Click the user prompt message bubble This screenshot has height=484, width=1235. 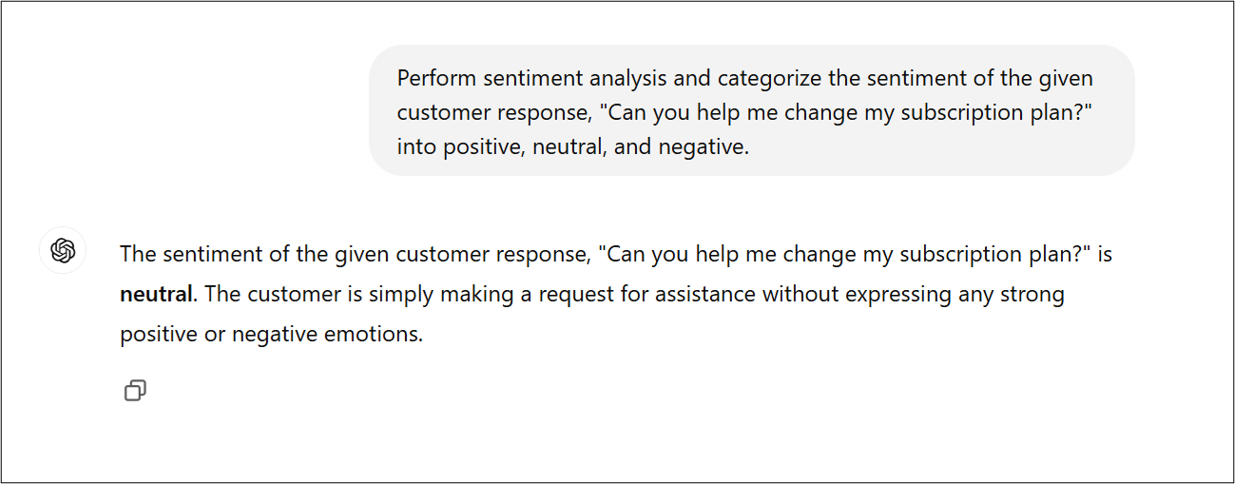pos(751,110)
